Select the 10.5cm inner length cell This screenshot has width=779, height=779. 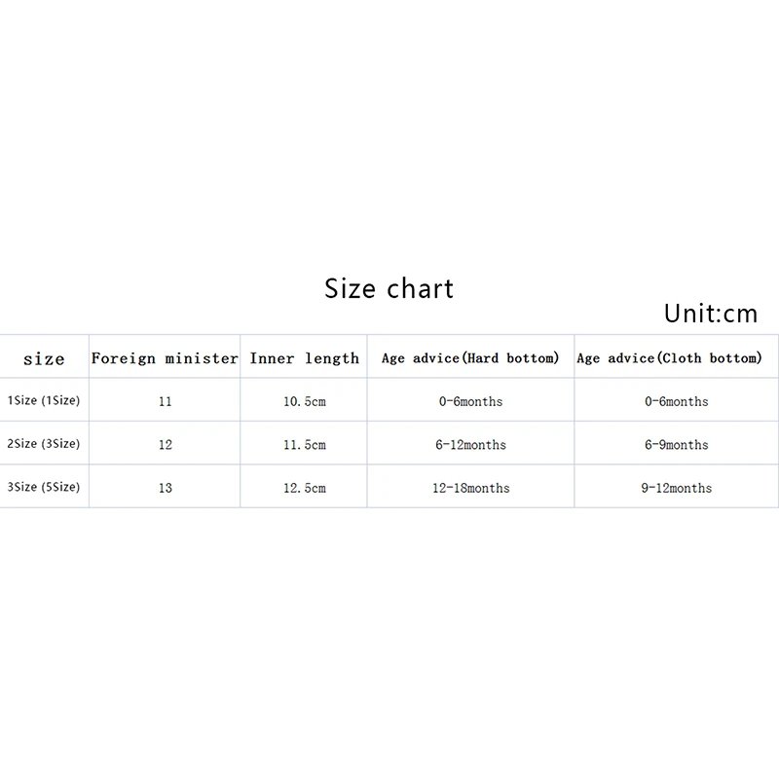click(x=305, y=401)
